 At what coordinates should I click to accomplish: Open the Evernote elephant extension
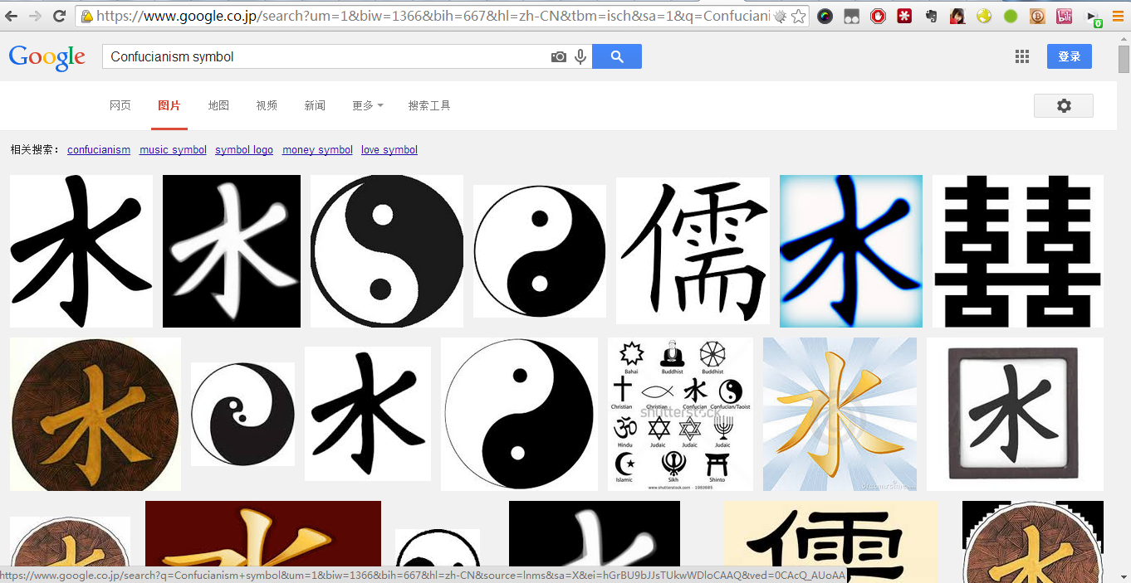(931, 16)
